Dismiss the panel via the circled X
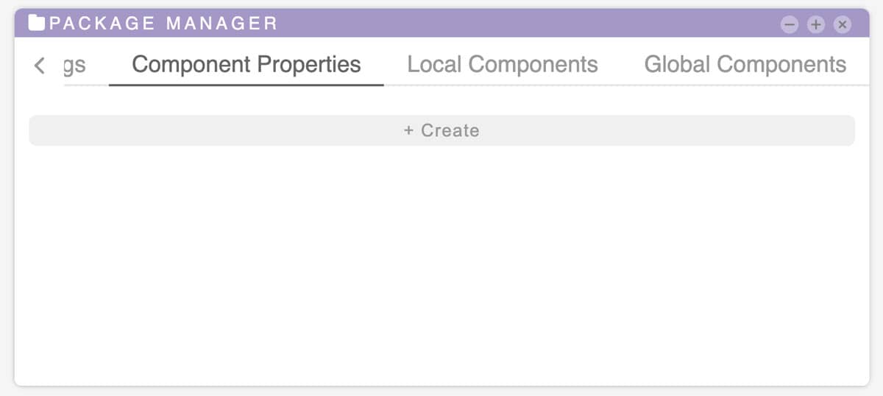The width and height of the screenshot is (883, 396). point(843,24)
